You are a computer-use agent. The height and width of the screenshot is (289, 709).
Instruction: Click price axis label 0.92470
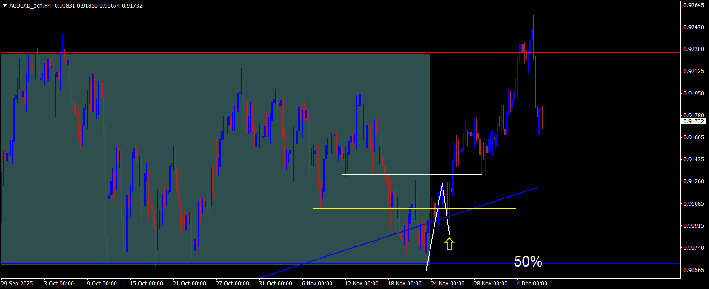pos(694,27)
